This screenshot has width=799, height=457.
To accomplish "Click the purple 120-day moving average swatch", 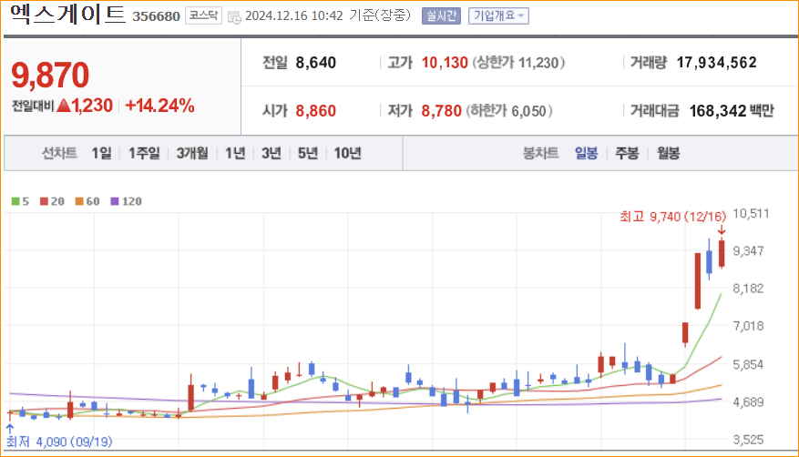I will 115,201.
